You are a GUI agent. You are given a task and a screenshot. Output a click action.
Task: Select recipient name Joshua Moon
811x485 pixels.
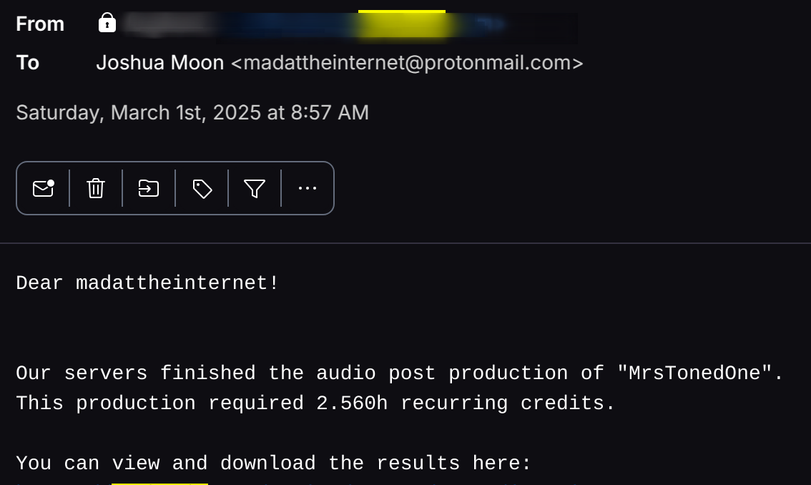159,63
